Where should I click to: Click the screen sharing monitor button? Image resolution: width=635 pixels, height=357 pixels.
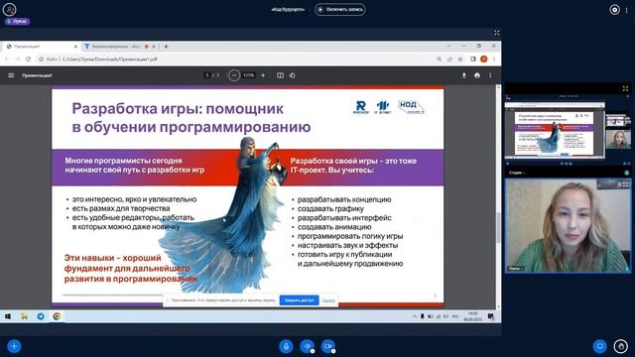pos(599,346)
